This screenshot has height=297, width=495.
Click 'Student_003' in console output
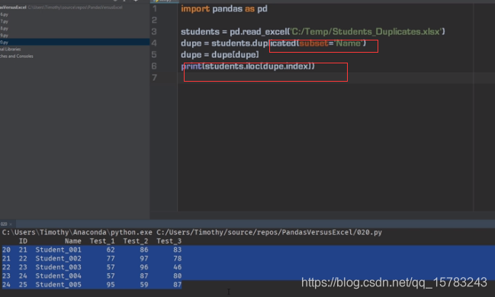[59, 267]
